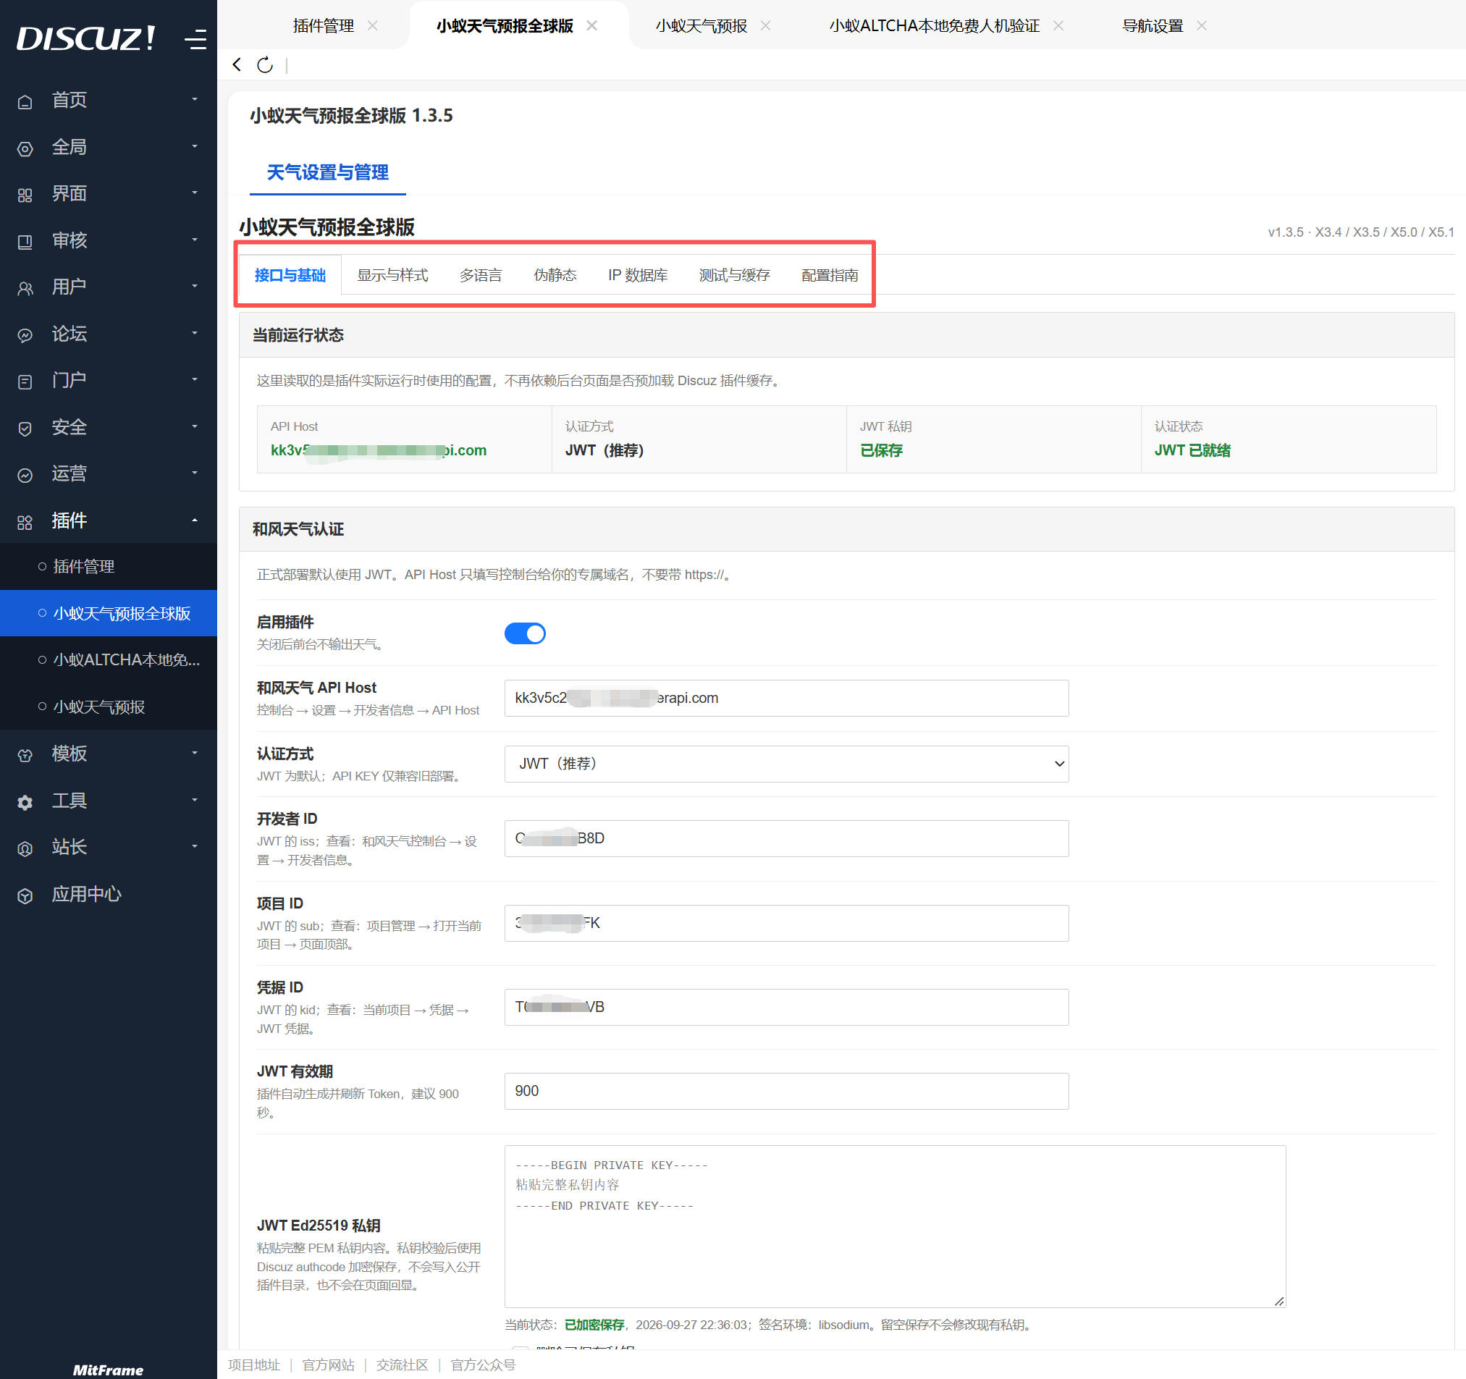The height and width of the screenshot is (1379, 1466).
Task: Collapse sidebar with hamburger menu icon
Action: [x=195, y=39]
